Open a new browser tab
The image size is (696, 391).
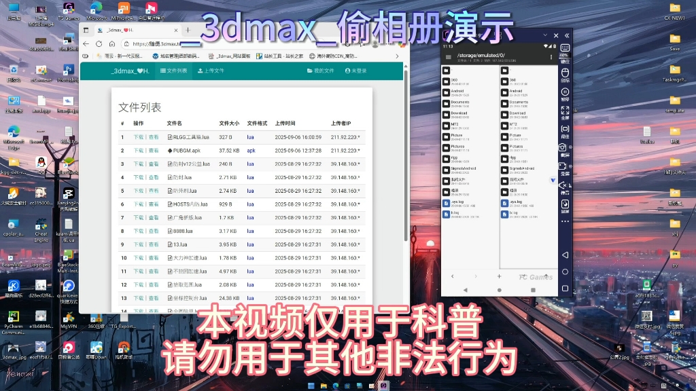tap(188, 30)
